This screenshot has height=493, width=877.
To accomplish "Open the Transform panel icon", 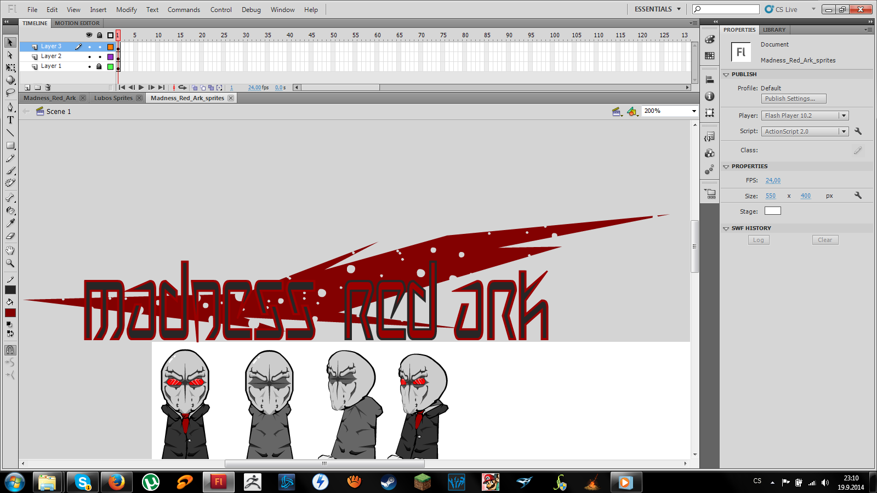I will tap(710, 112).
